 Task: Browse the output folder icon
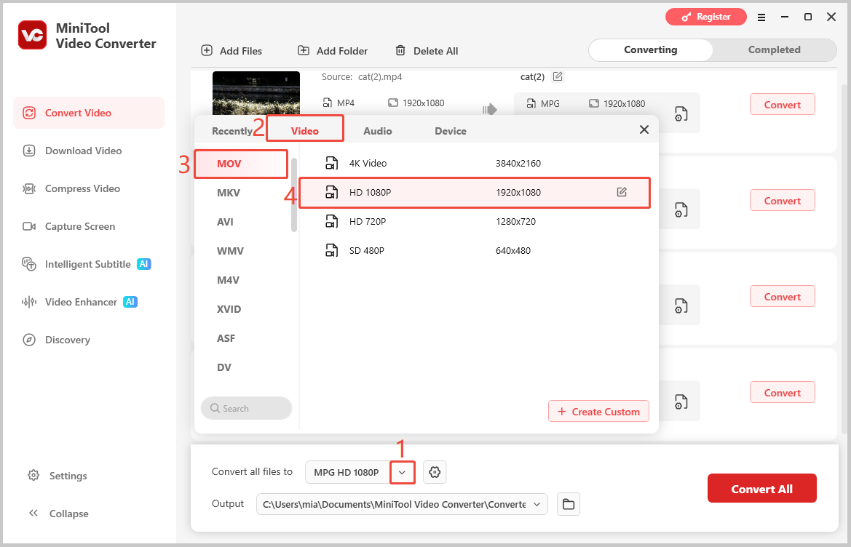(569, 504)
